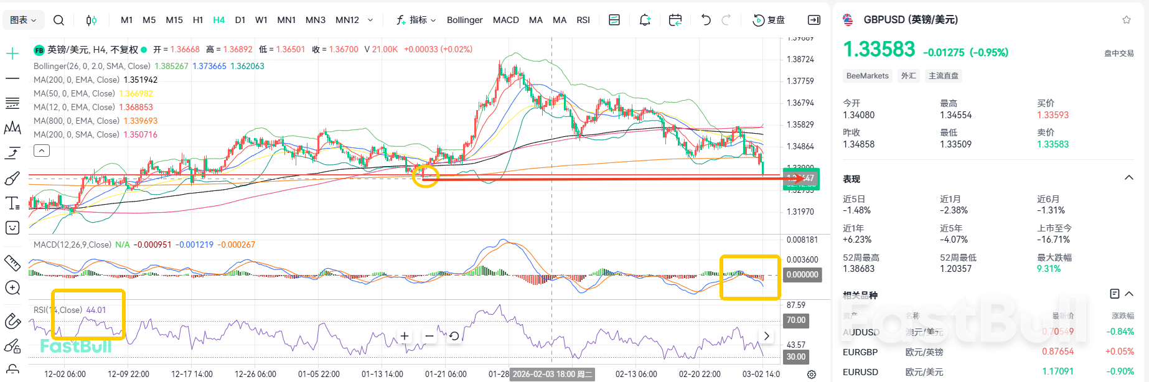Toggle magnet snap mode

(12, 321)
